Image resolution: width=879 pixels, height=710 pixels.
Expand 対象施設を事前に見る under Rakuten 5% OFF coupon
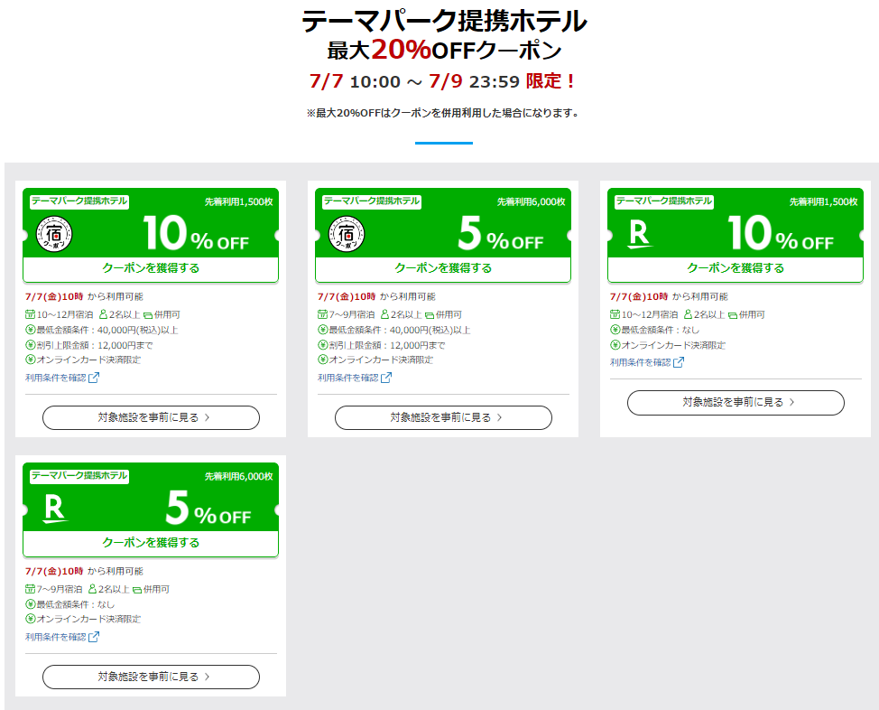tap(151, 677)
